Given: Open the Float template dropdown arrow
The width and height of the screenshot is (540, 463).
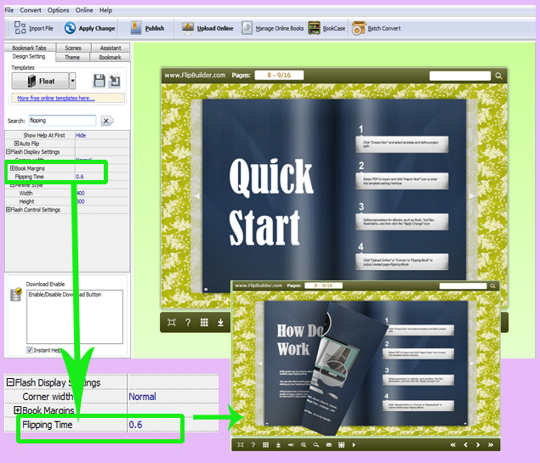Looking at the screenshot, I should pyautogui.click(x=72, y=81).
